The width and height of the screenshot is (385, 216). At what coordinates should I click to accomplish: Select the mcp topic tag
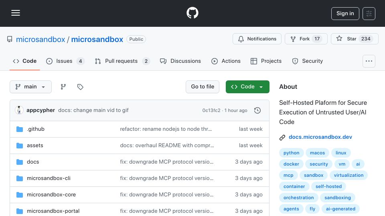coord(288,175)
